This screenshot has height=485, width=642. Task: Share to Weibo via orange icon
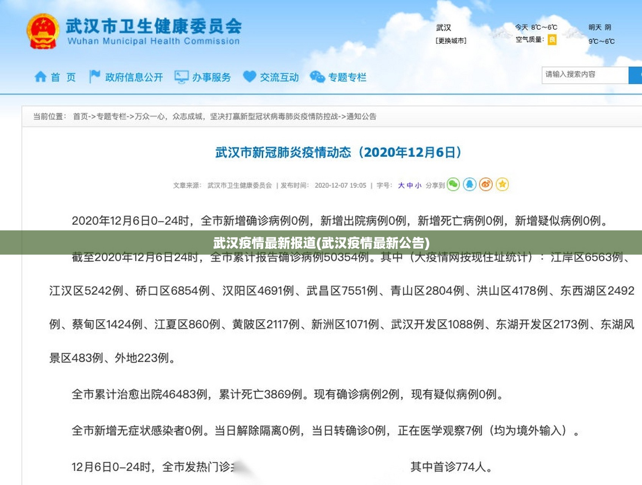(x=486, y=185)
